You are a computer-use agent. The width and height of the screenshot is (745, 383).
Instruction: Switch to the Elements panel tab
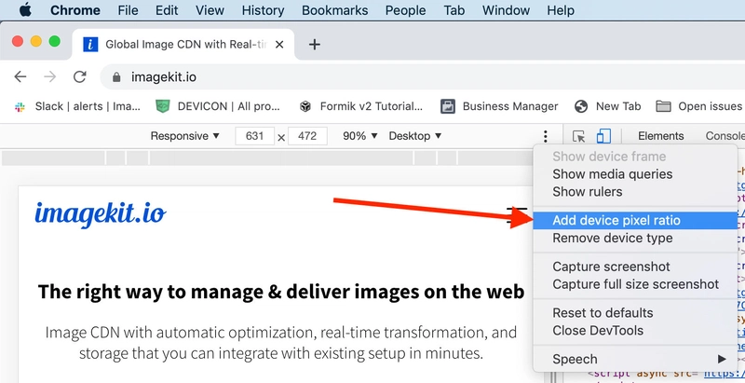pyautogui.click(x=661, y=136)
